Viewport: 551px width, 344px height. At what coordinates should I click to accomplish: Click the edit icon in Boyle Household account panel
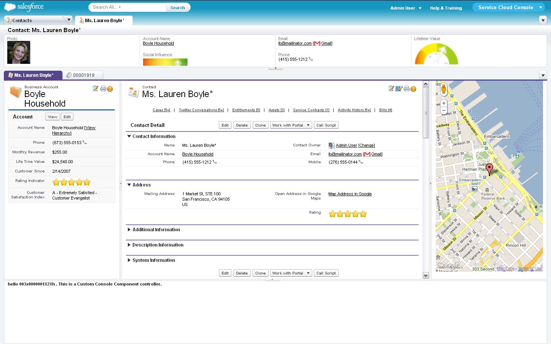(x=96, y=89)
